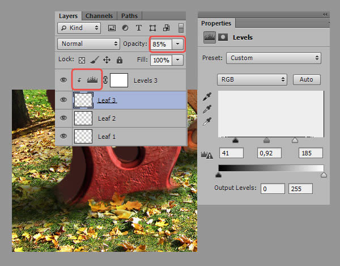Click the lock position icon
The image size is (340, 266).
tap(107, 60)
